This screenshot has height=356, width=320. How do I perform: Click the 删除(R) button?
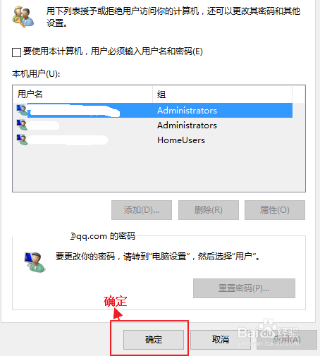[x=209, y=210]
